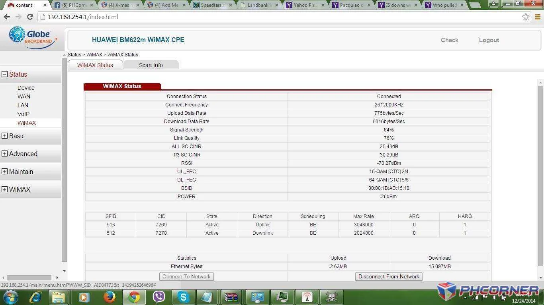Click the browser back arrow
This screenshot has height=305, width=544.
(x=7, y=17)
